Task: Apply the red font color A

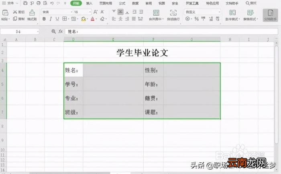Action: 92,19
